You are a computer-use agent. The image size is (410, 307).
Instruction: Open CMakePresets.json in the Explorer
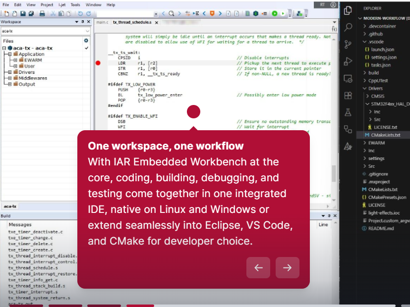coord(387,198)
